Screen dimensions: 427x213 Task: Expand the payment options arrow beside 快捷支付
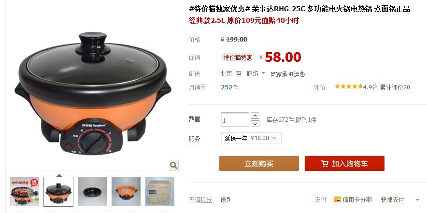pyautogui.click(x=417, y=200)
